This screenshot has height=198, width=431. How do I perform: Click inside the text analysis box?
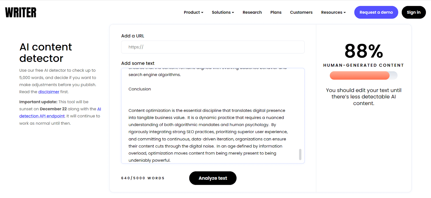pyautogui.click(x=213, y=116)
